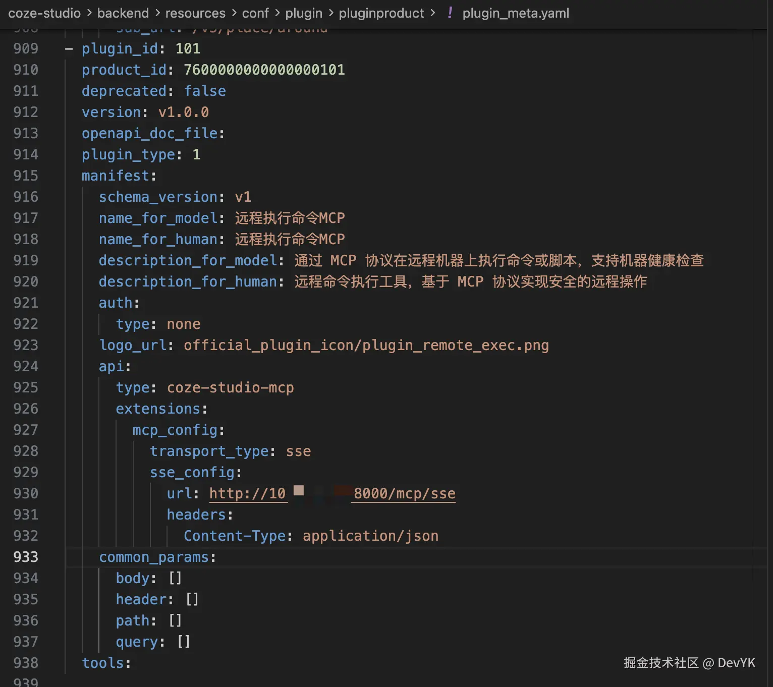773x687 pixels.
Task: Click description_for_model key
Action: [188, 260]
